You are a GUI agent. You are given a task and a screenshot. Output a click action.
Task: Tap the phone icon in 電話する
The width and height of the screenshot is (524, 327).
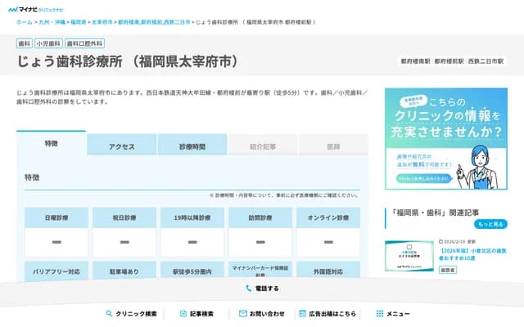(248, 289)
